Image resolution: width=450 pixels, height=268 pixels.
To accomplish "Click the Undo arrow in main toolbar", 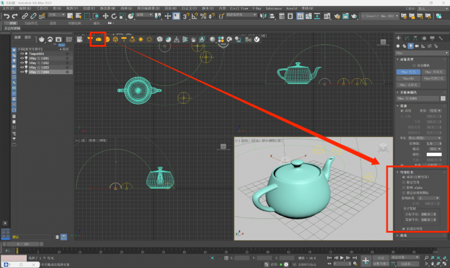I will pyautogui.click(x=7, y=16).
